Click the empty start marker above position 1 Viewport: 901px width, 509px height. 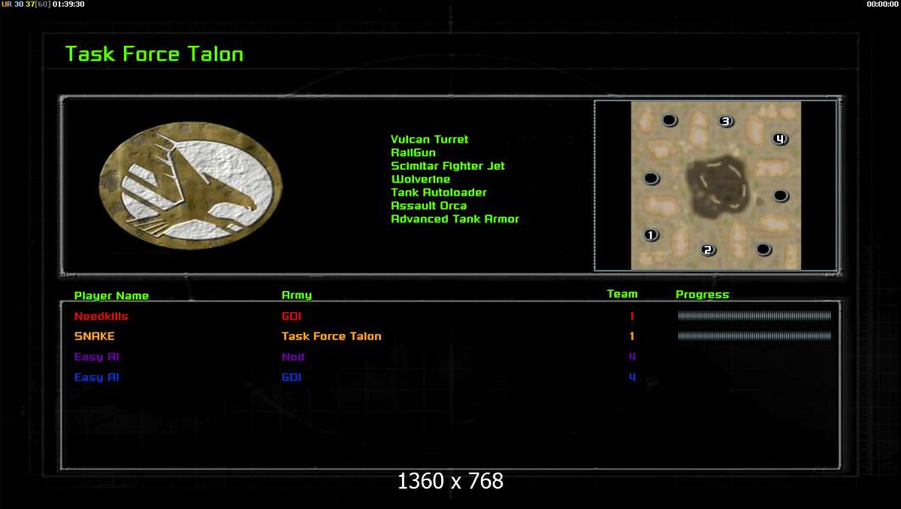pyautogui.click(x=651, y=179)
